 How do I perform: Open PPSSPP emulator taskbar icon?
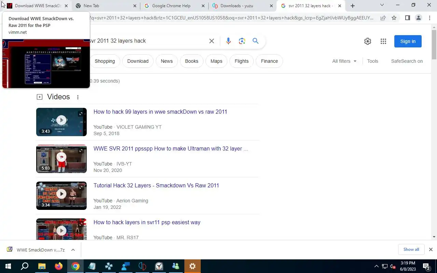click(109, 266)
